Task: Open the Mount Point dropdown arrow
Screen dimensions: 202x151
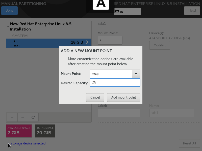Action: click(136, 74)
